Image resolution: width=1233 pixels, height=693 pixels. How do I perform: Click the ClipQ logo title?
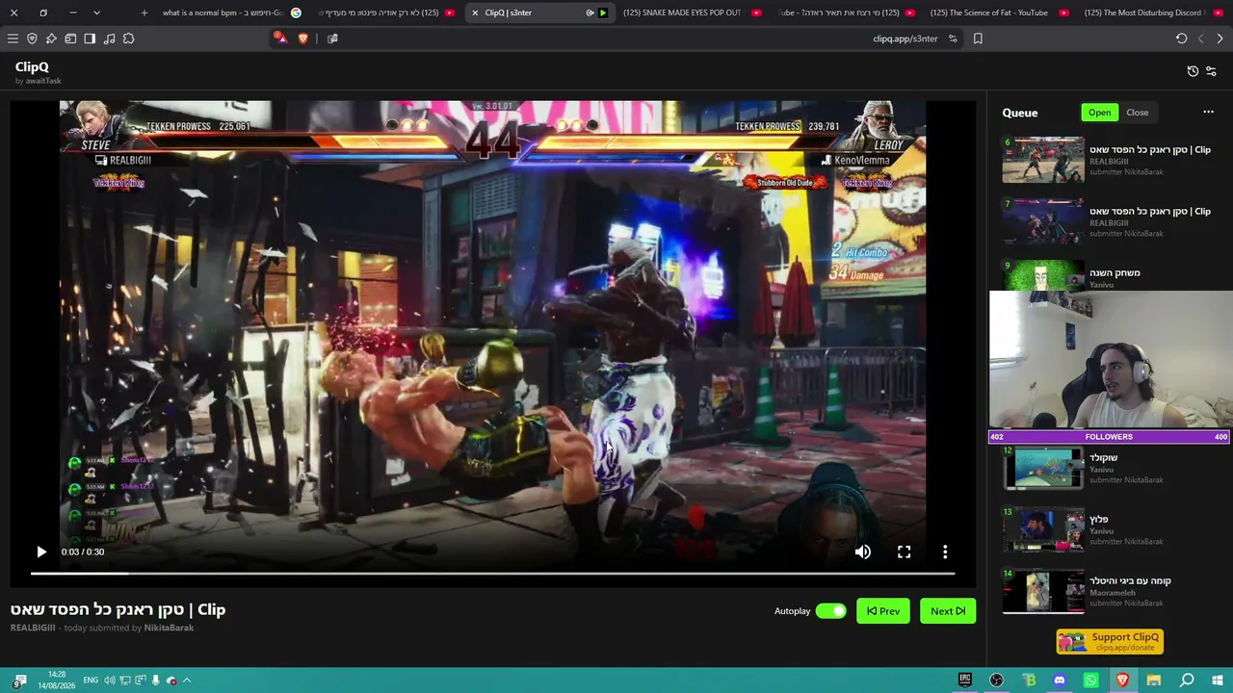(32, 66)
